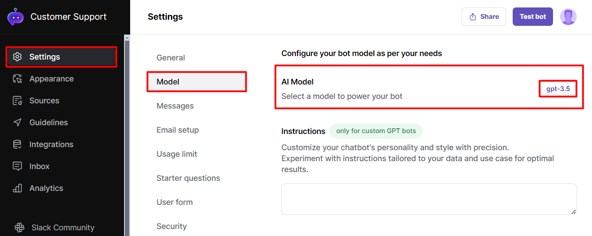Click the Guidelines paper-plane icon
This screenshot has width=592, height=236.
[18, 123]
